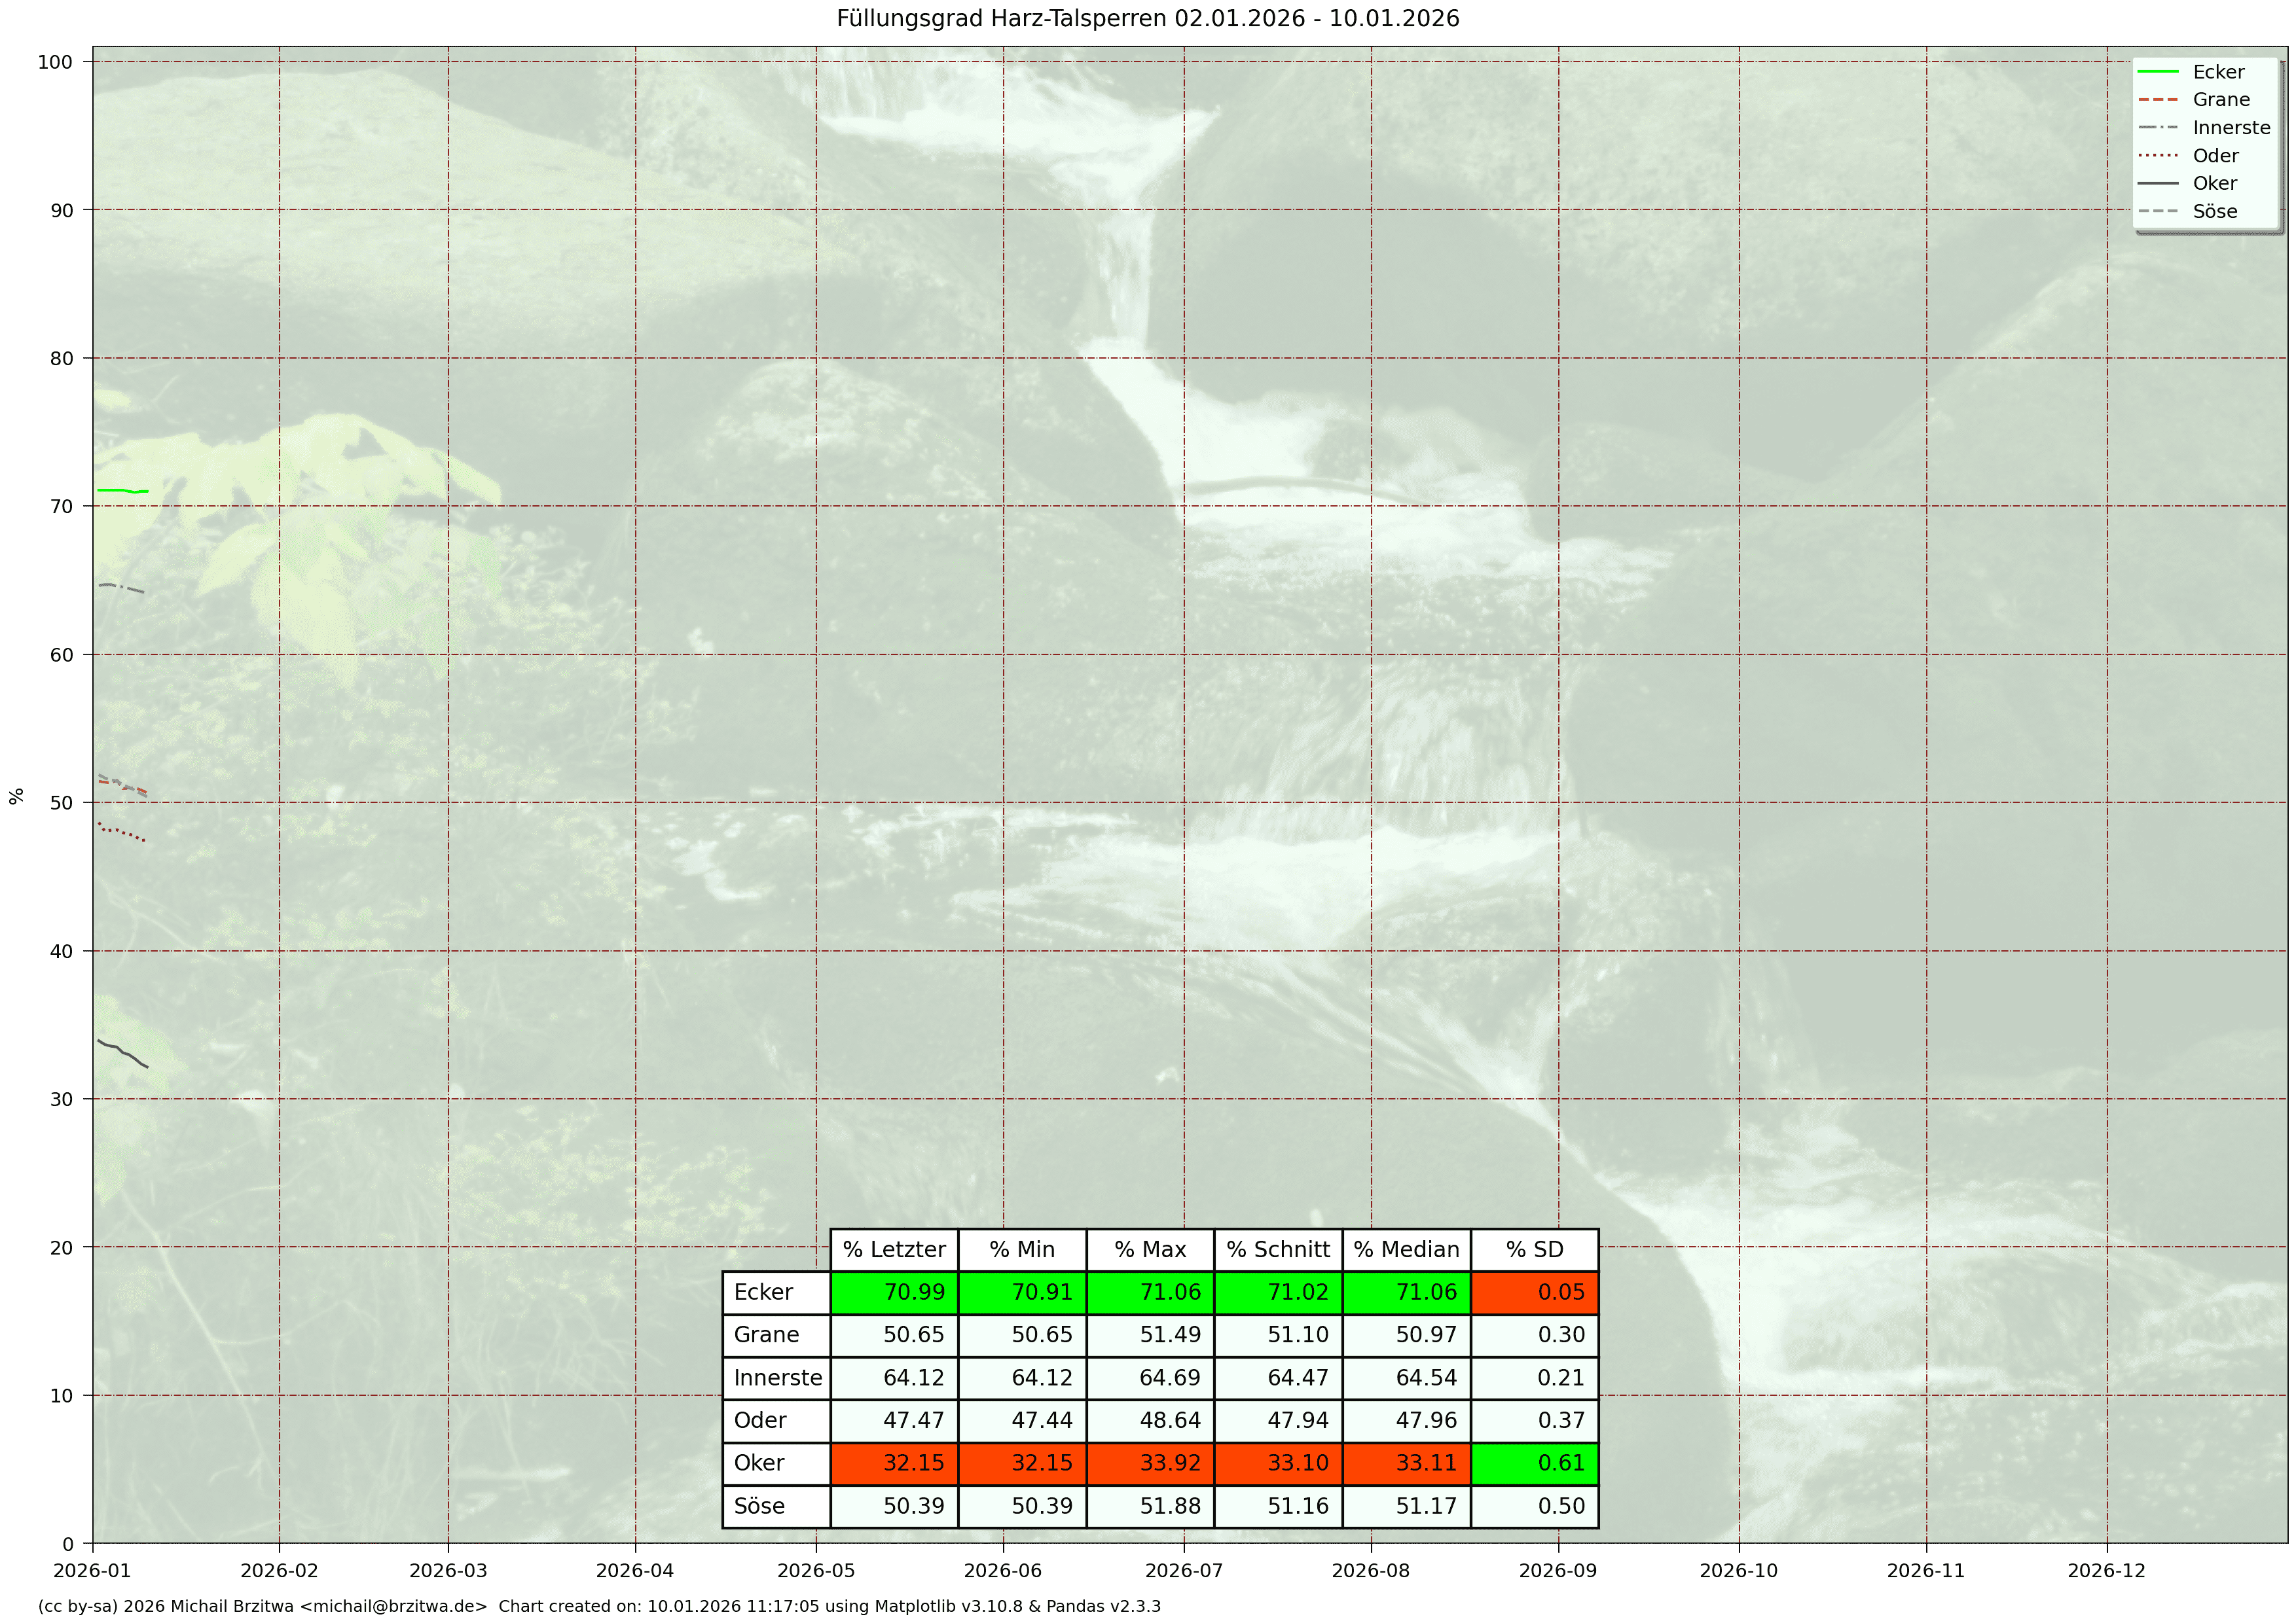Select the '% Median' table column header
The width and height of the screenshot is (2296, 1623).
coord(1406,1249)
